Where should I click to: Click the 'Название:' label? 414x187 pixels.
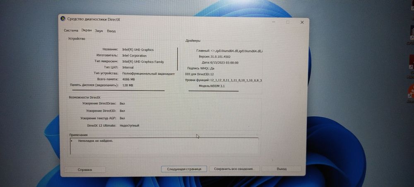[x=110, y=49]
